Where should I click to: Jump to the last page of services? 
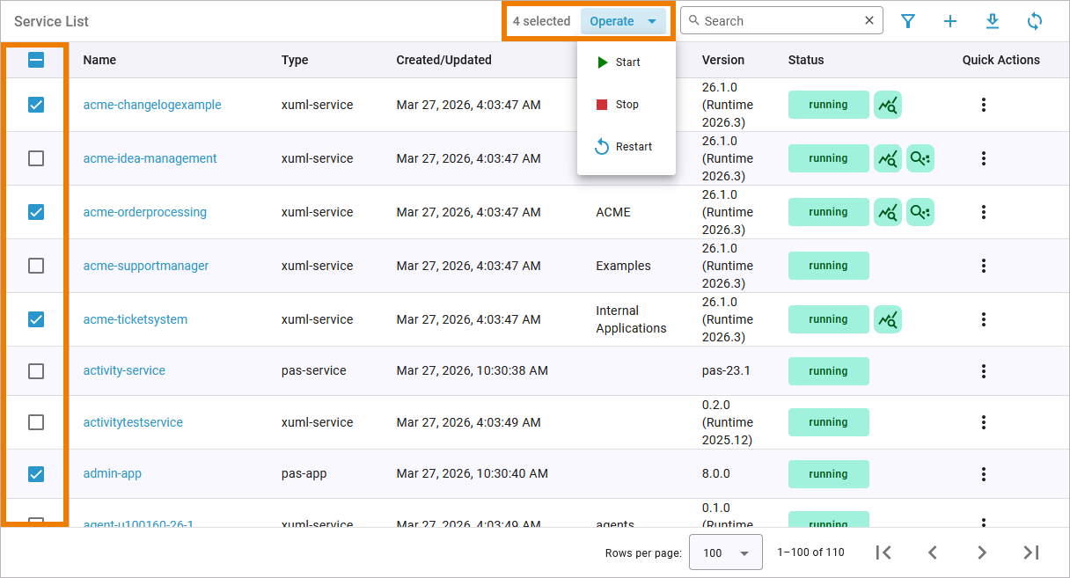click(1031, 552)
